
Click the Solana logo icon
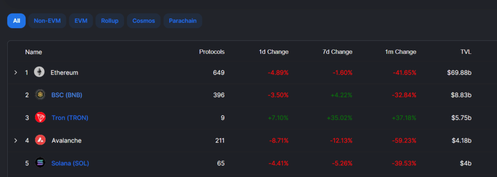(x=40, y=163)
